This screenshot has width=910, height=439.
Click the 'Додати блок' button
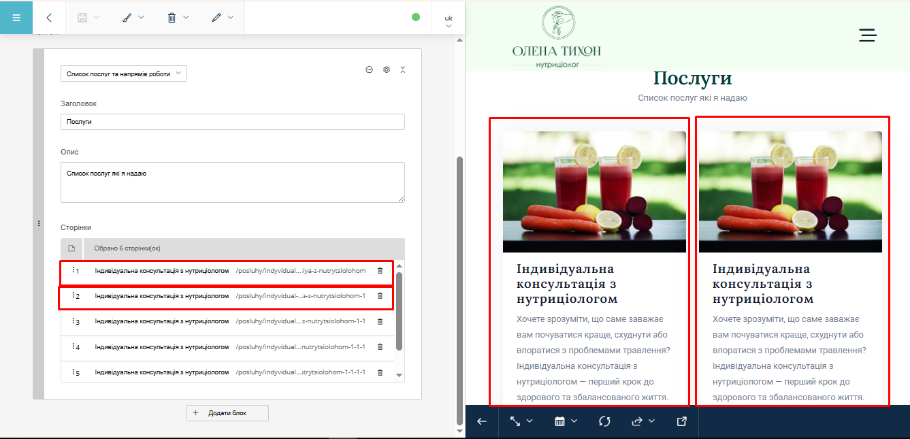click(x=227, y=413)
